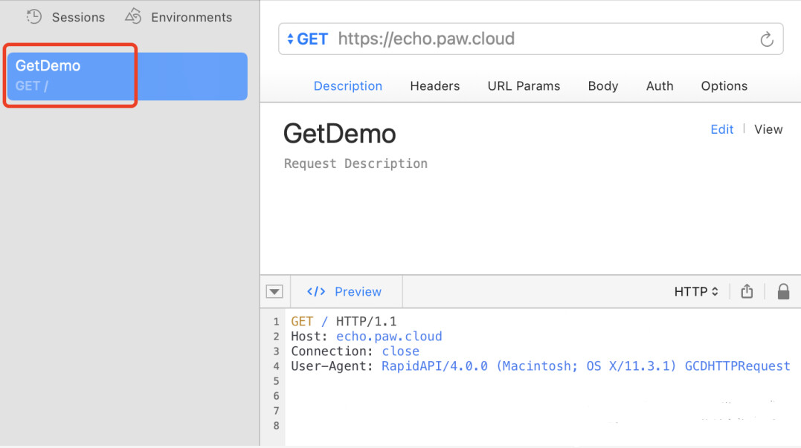Switch description to View mode
Image resolution: width=801 pixels, height=448 pixels.
point(768,129)
